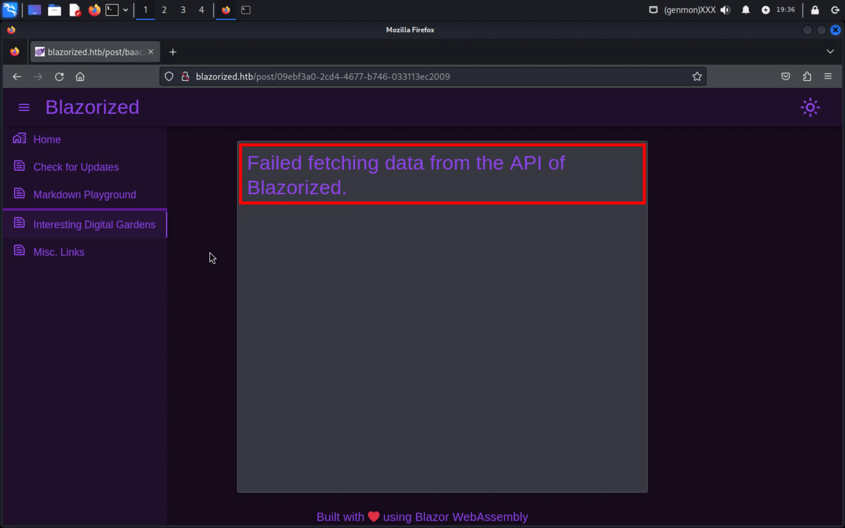845x528 pixels.
Task: Open the extensions puzzle icon
Action: (x=807, y=76)
